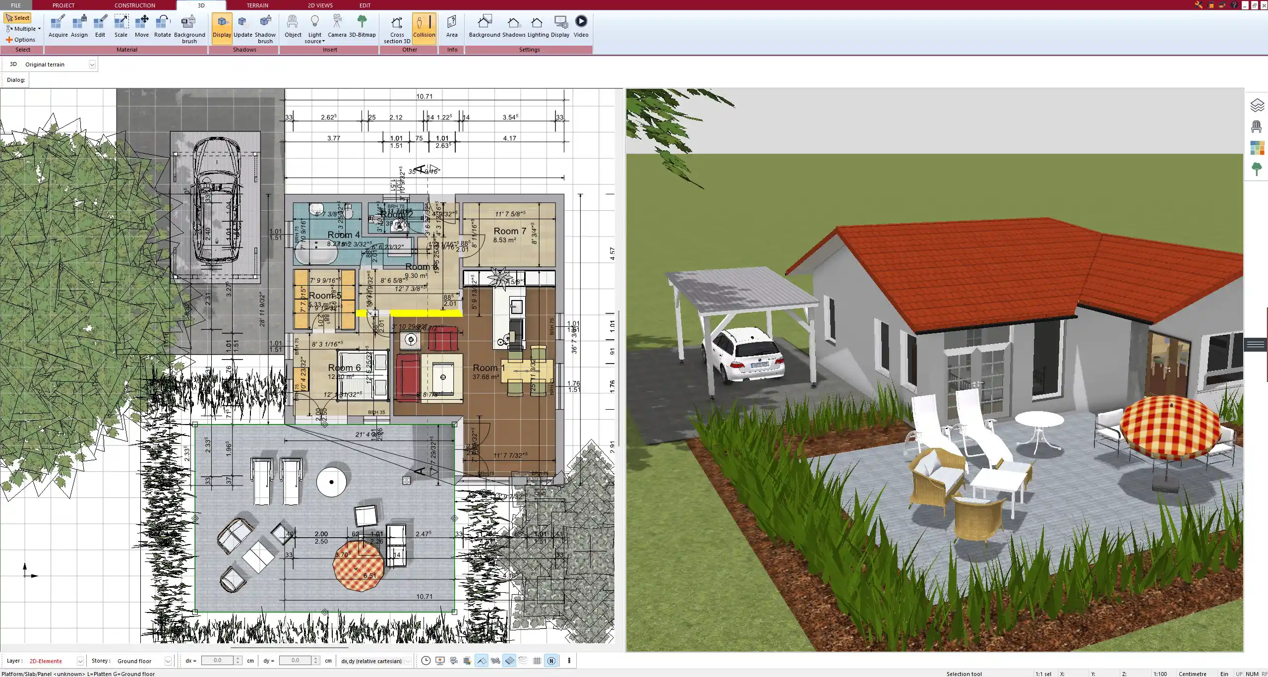
Task: Toggle Collision detection
Action: 424,29
